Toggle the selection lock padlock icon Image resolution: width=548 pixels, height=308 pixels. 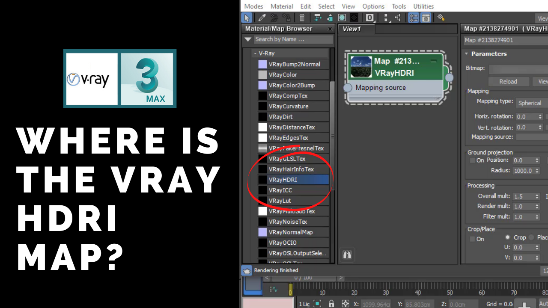(331, 304)
